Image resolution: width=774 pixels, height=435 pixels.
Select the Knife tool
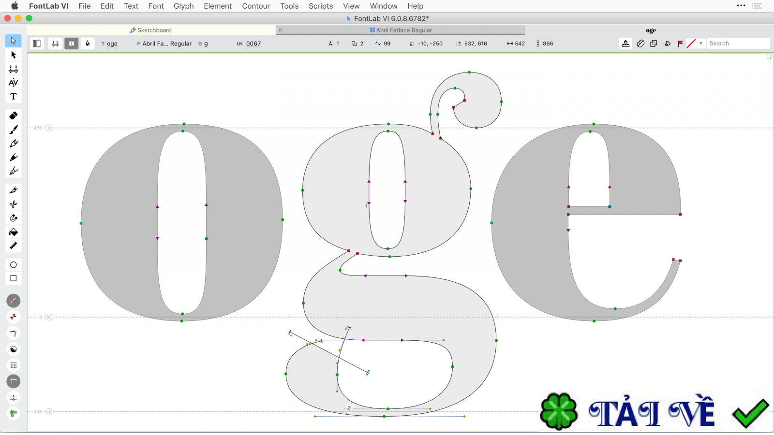13,189
